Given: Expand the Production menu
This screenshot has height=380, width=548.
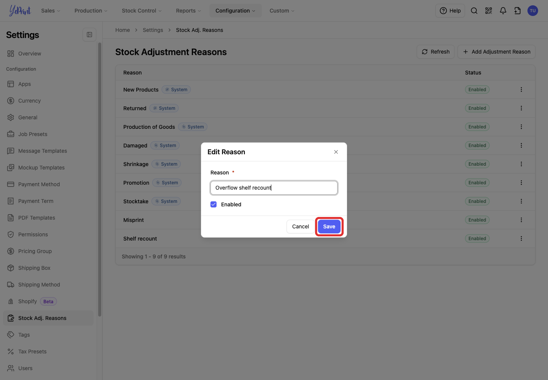Looking at the screenshot, I should coord(91,11).
